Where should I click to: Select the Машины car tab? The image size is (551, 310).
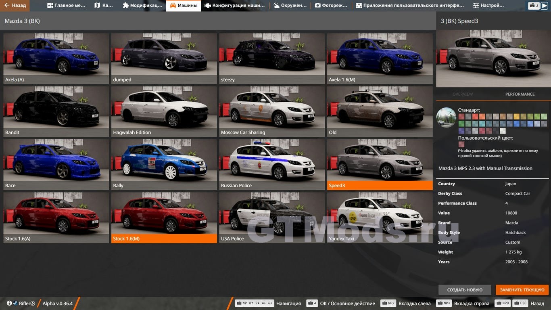pyautogui.click(x=184, y=6)
